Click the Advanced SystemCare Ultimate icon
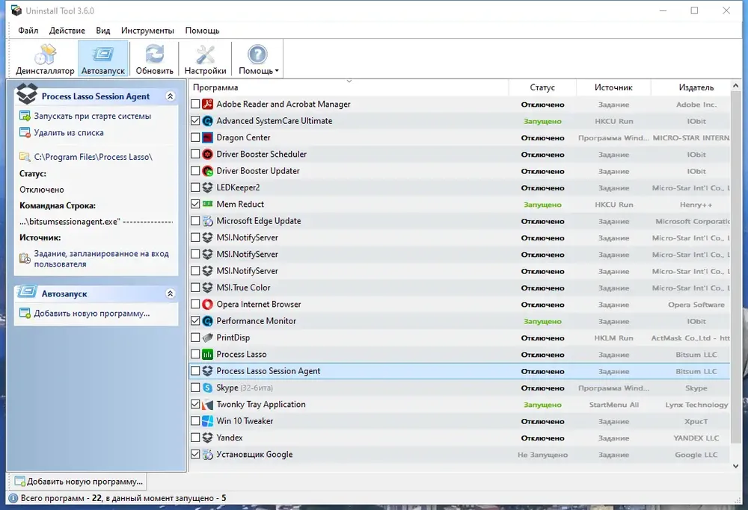This screenshot has height=510, width=748. (x=207, y=120)
